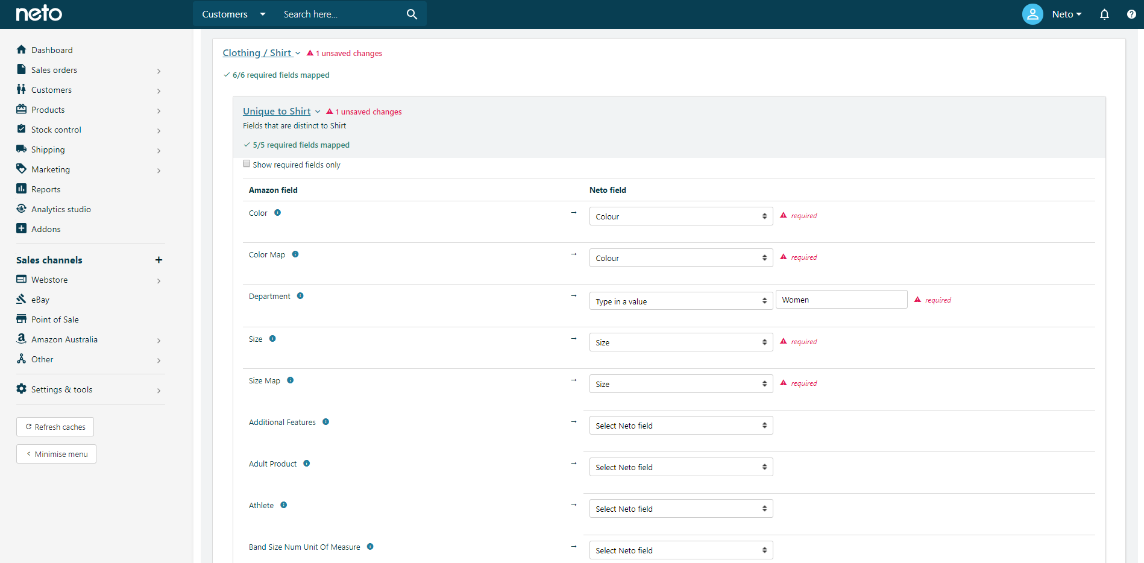Open the Reports menu item
The height and width of the screenshot is (563, 1144).
pos(46,189)
